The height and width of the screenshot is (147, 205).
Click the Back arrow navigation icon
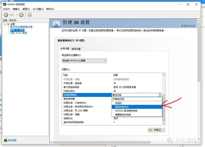click(6, 15)
